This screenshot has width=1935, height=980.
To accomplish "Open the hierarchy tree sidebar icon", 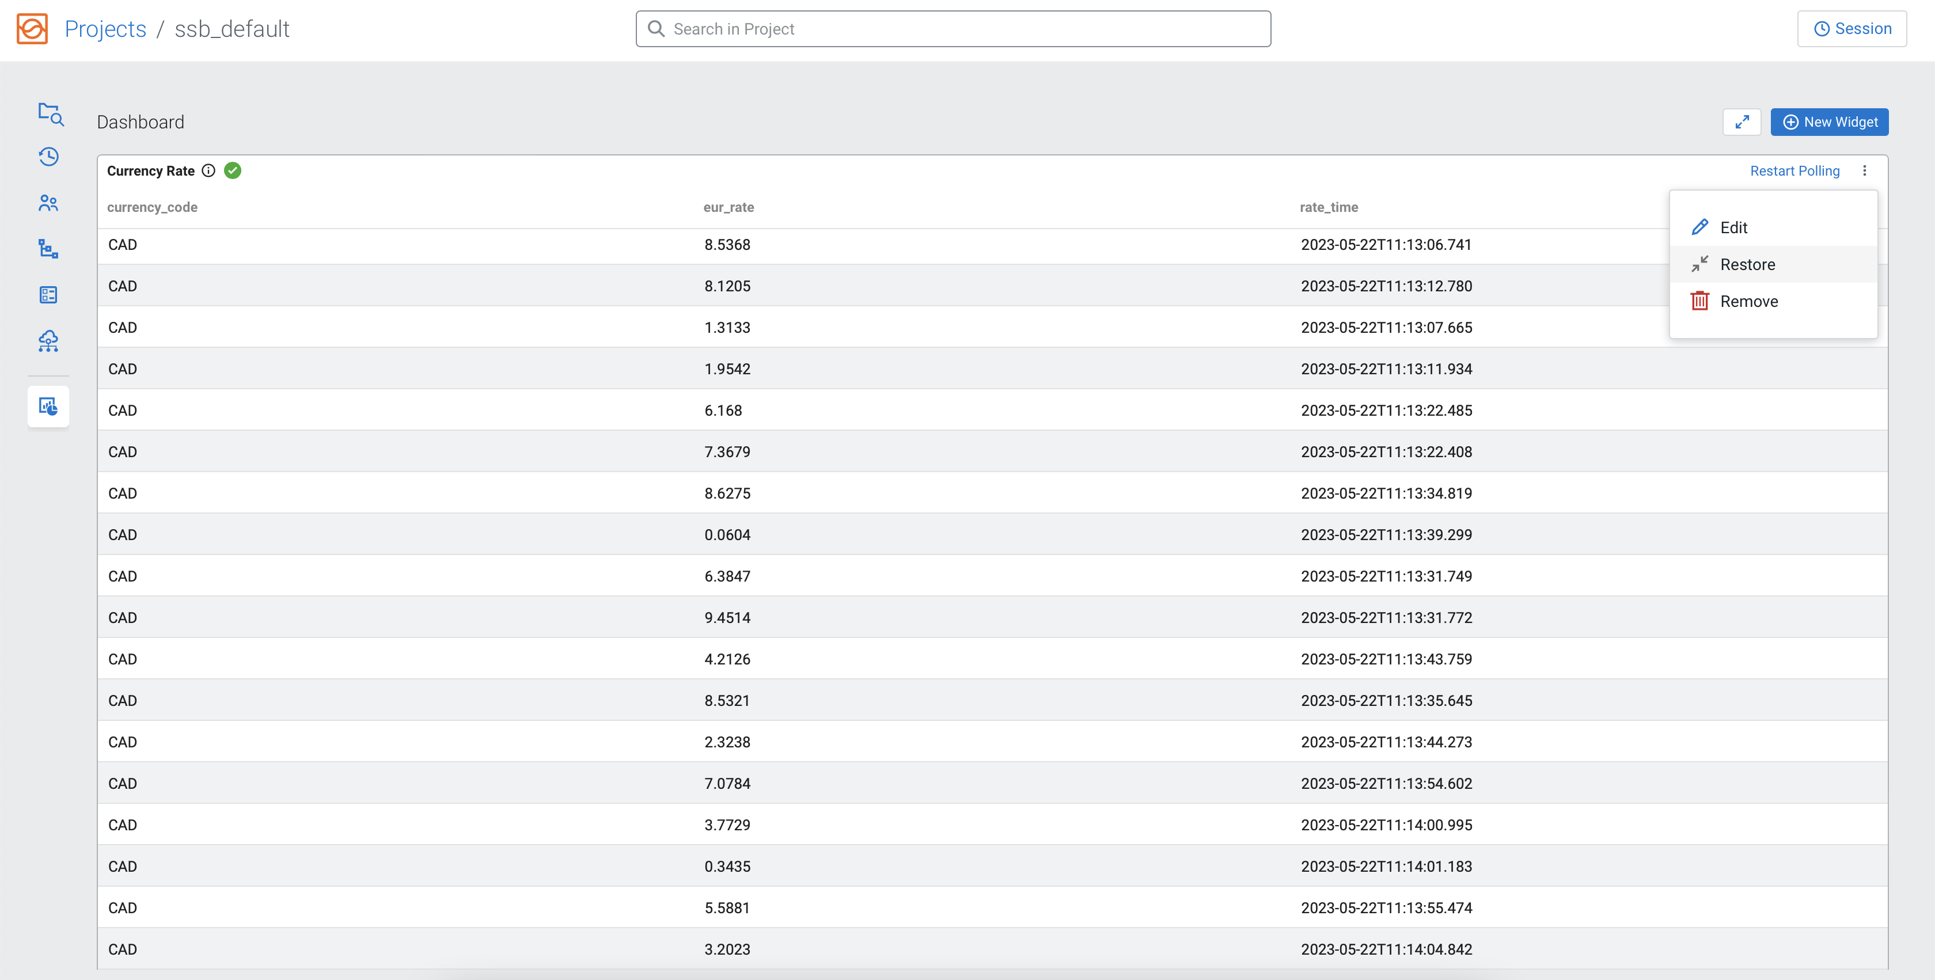I will [x=49, y=249].
